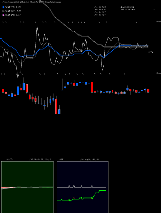The image size is (161, 213).
Task: Click the chart title mentioning MunafaSutra.com
Action: [x=32, y=2]
